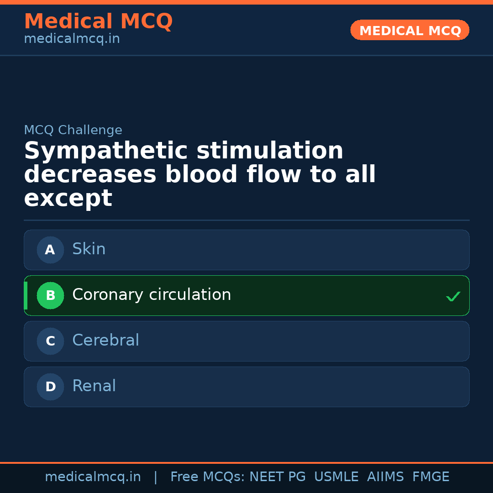Click USMLE in the footer
This screenshot has height=493, width=493.
(x=336, y=477)
